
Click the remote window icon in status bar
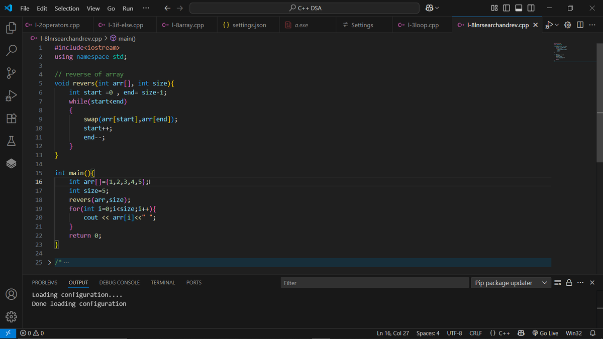pyautogui.click(x=8, y=333)
